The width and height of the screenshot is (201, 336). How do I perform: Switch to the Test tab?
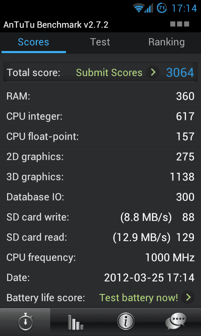coord(100,42)
